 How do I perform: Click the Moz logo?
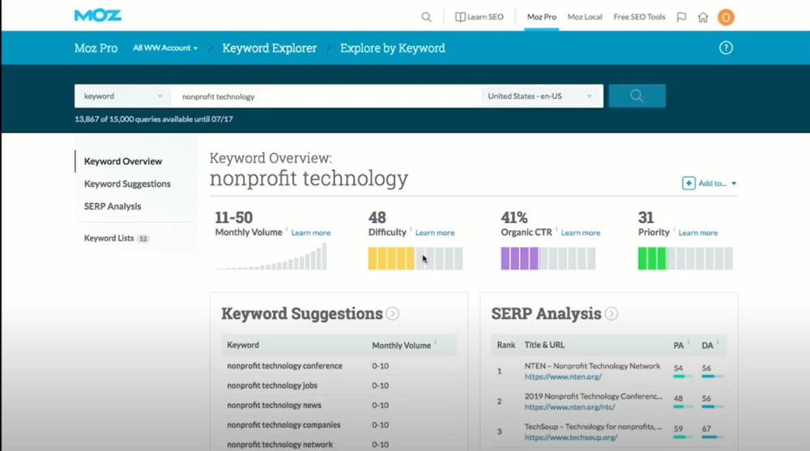point(98,15)
